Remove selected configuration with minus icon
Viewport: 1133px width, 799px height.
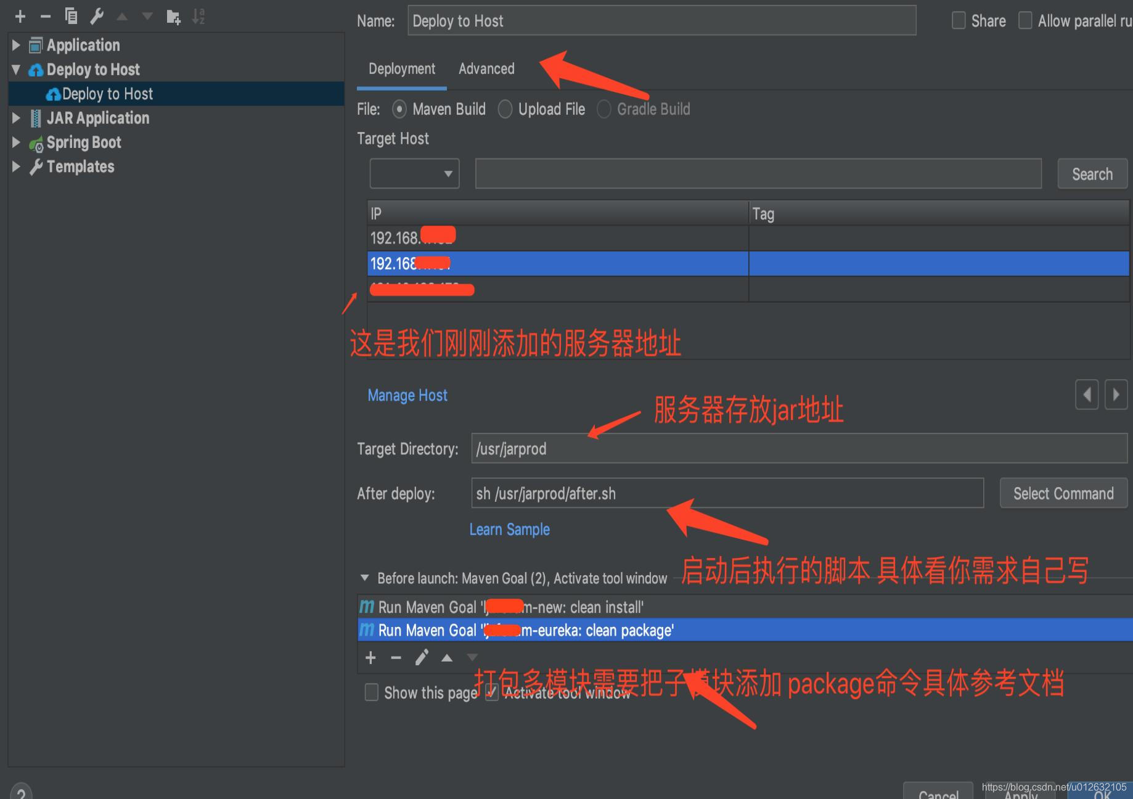tap(46, 17)
